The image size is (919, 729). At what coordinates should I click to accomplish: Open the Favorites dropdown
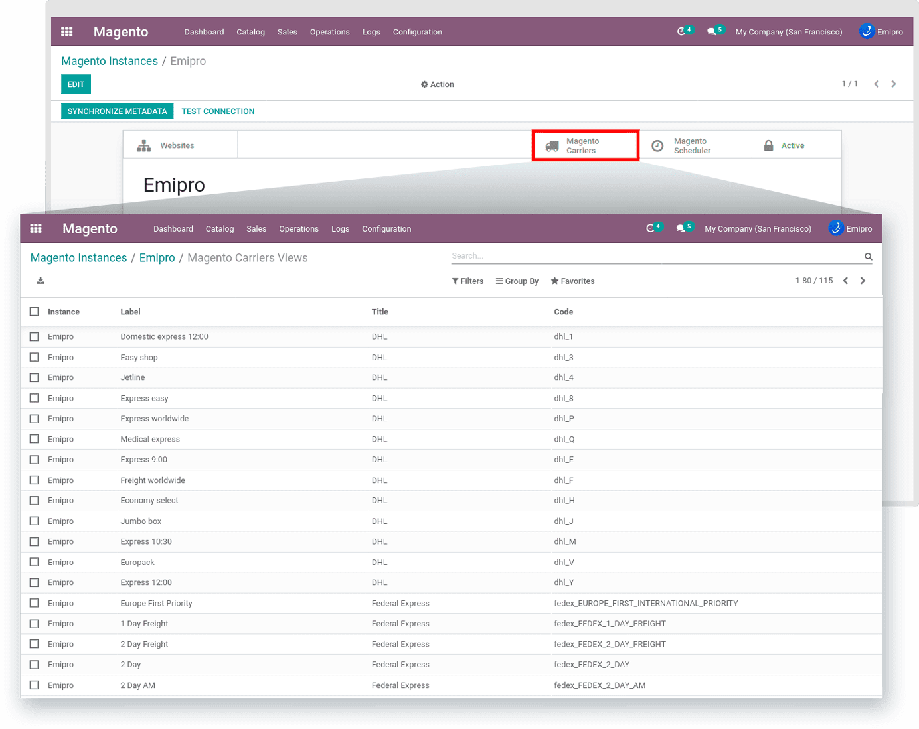pyautogui.click(x=572, y=281)
